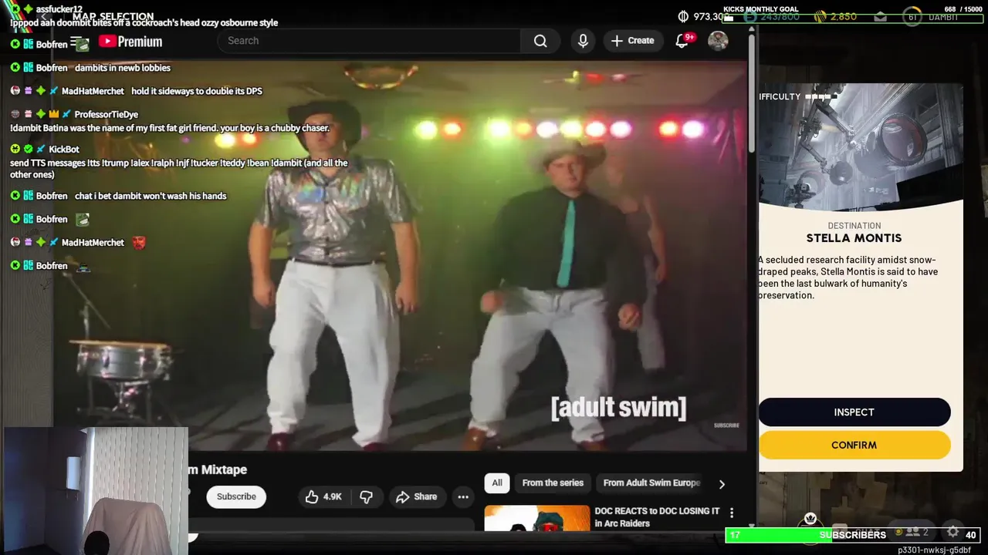Click the DIFFICULTY indicator bar
Image resolution: width=988 pixels, height=555 pixels.
(821, 96)
